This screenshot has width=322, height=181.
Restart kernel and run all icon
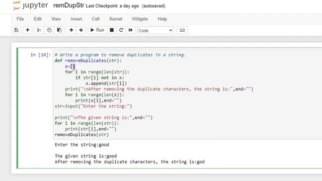tap(130, 30)
